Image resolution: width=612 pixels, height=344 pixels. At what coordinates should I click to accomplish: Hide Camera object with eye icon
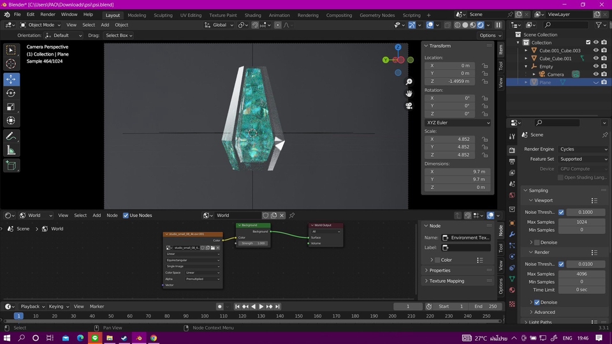596,74
